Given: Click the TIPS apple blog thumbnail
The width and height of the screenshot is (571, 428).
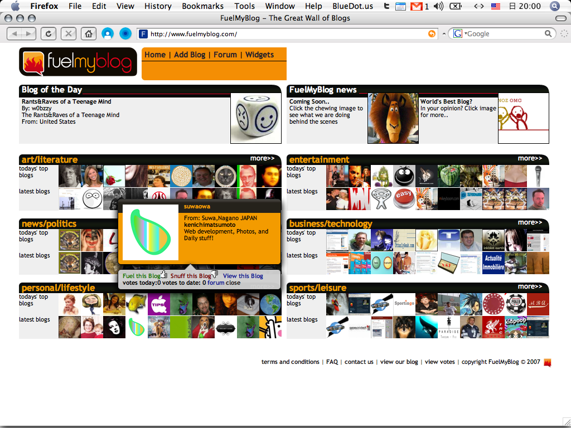Looking at the screenshot, I should [x=159, y=304].
